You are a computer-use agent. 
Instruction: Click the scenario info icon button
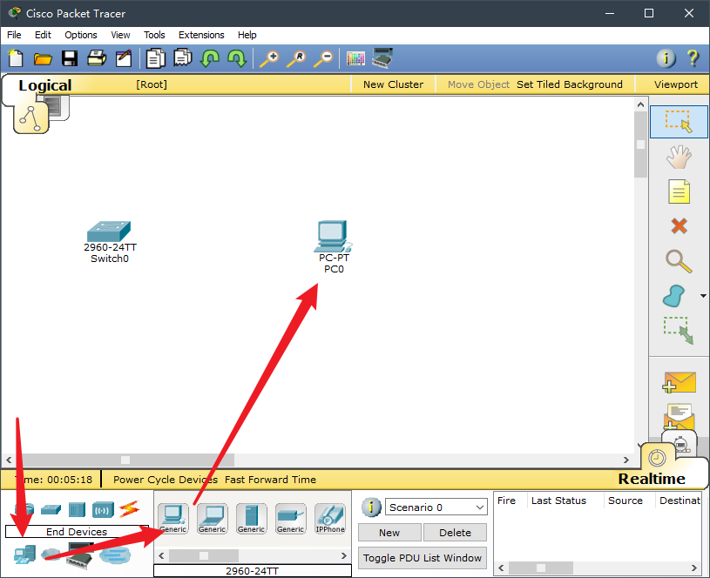click(x=371, y=507)
